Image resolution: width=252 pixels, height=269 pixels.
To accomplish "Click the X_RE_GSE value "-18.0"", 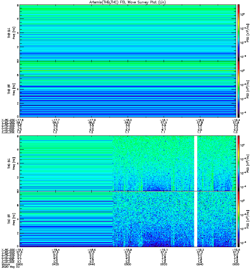I will [x=128, y=120].
